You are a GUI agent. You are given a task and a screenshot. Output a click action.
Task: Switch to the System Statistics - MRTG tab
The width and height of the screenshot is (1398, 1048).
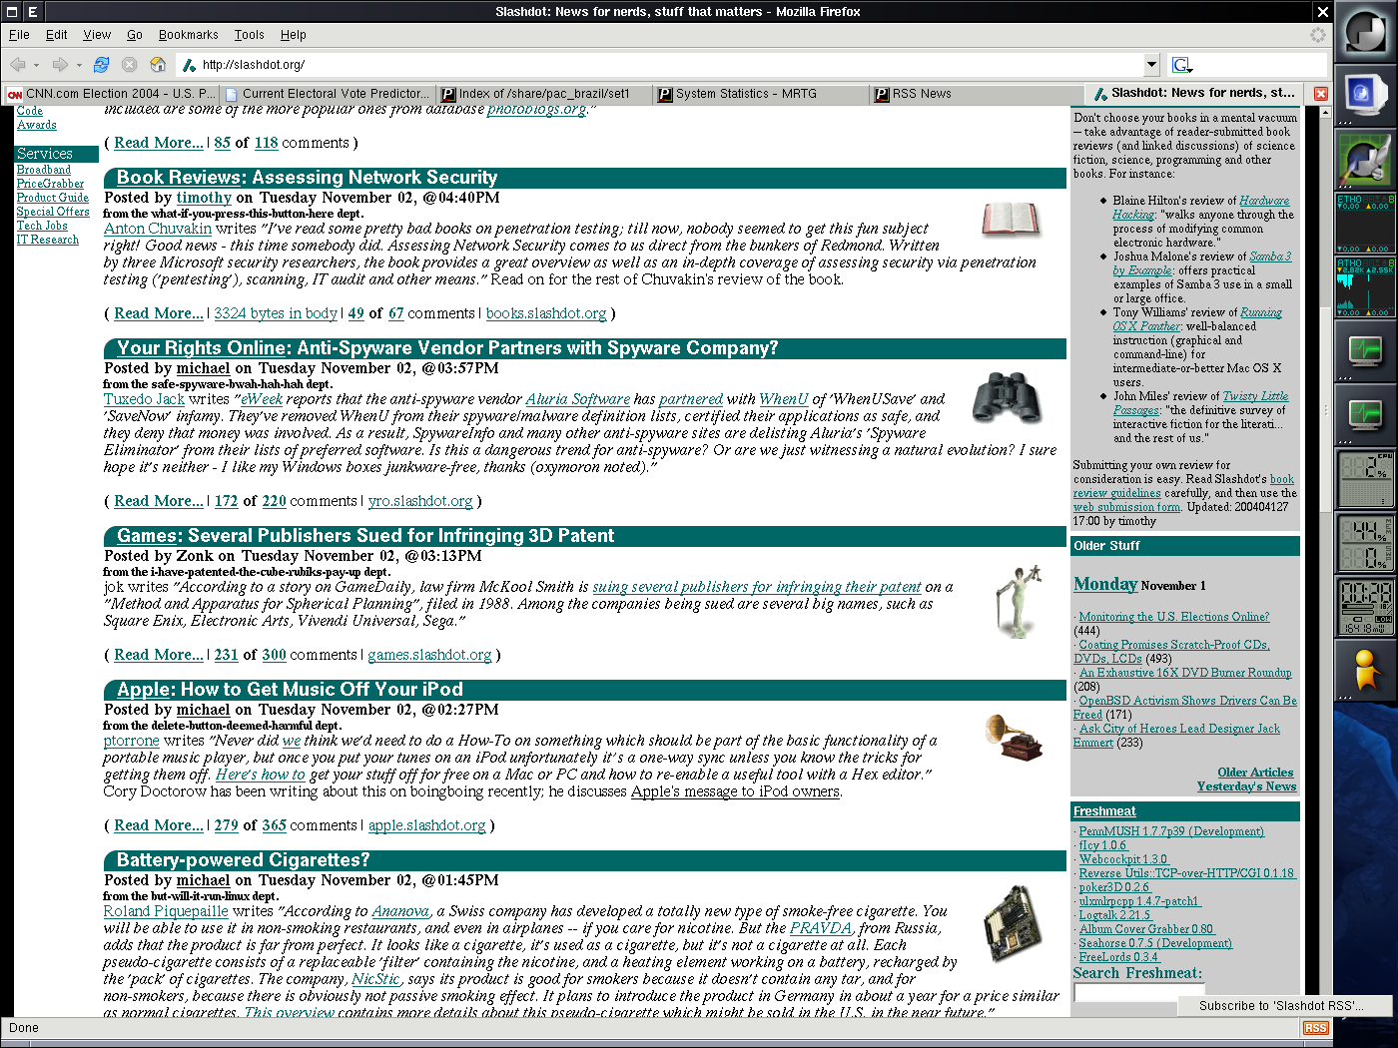click(761, 94)
